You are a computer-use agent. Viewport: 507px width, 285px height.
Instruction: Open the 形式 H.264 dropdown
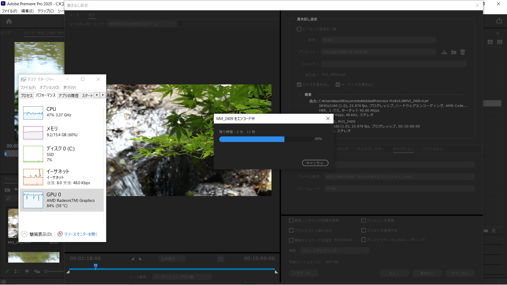[x=378, y=40]
